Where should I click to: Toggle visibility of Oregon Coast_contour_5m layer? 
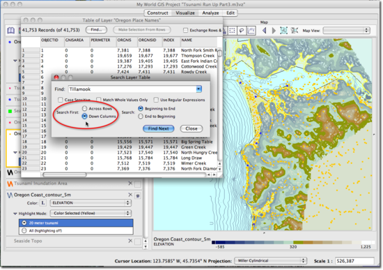(x=138, y=196)
